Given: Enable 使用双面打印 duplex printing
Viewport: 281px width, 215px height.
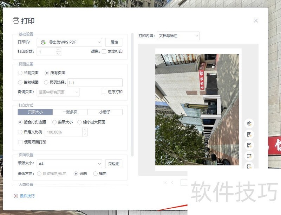Looking at the screenshot, I should [20, 142].
